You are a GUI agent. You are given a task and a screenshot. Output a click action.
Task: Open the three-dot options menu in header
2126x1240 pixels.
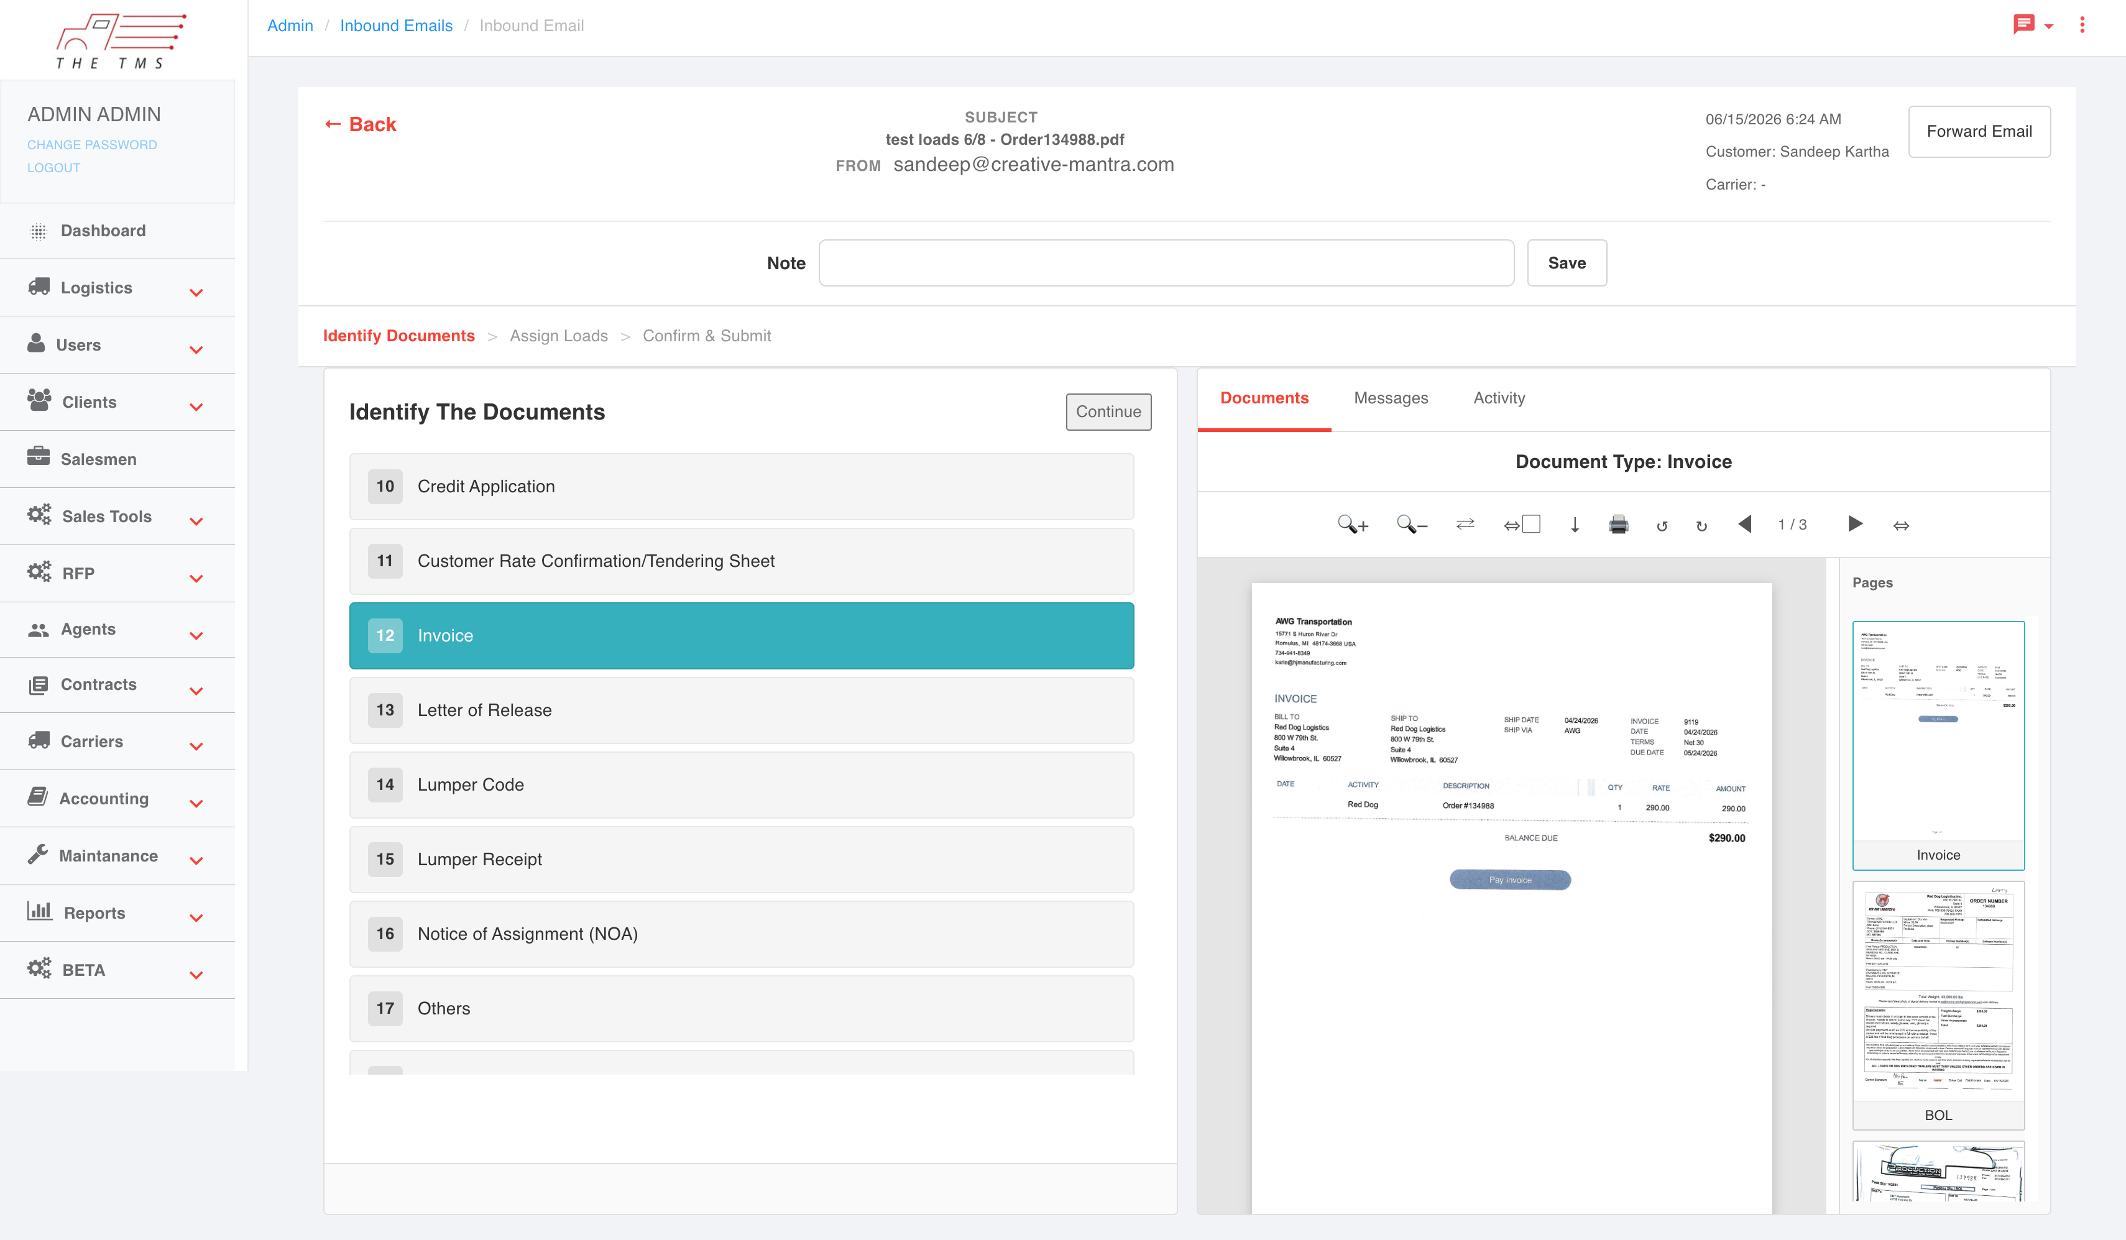[x=2082, y=24]
